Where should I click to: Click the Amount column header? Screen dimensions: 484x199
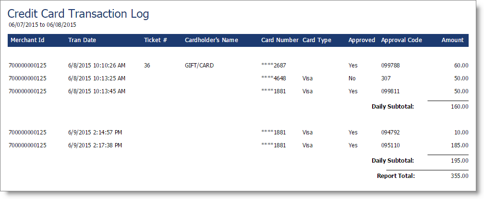click(452, 40)
